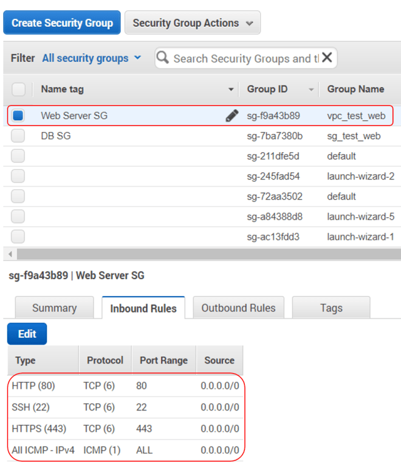The height and width of the screenshot is (475, 401).
Task: Click the search magnifier icon
Action: coord(163,58)
